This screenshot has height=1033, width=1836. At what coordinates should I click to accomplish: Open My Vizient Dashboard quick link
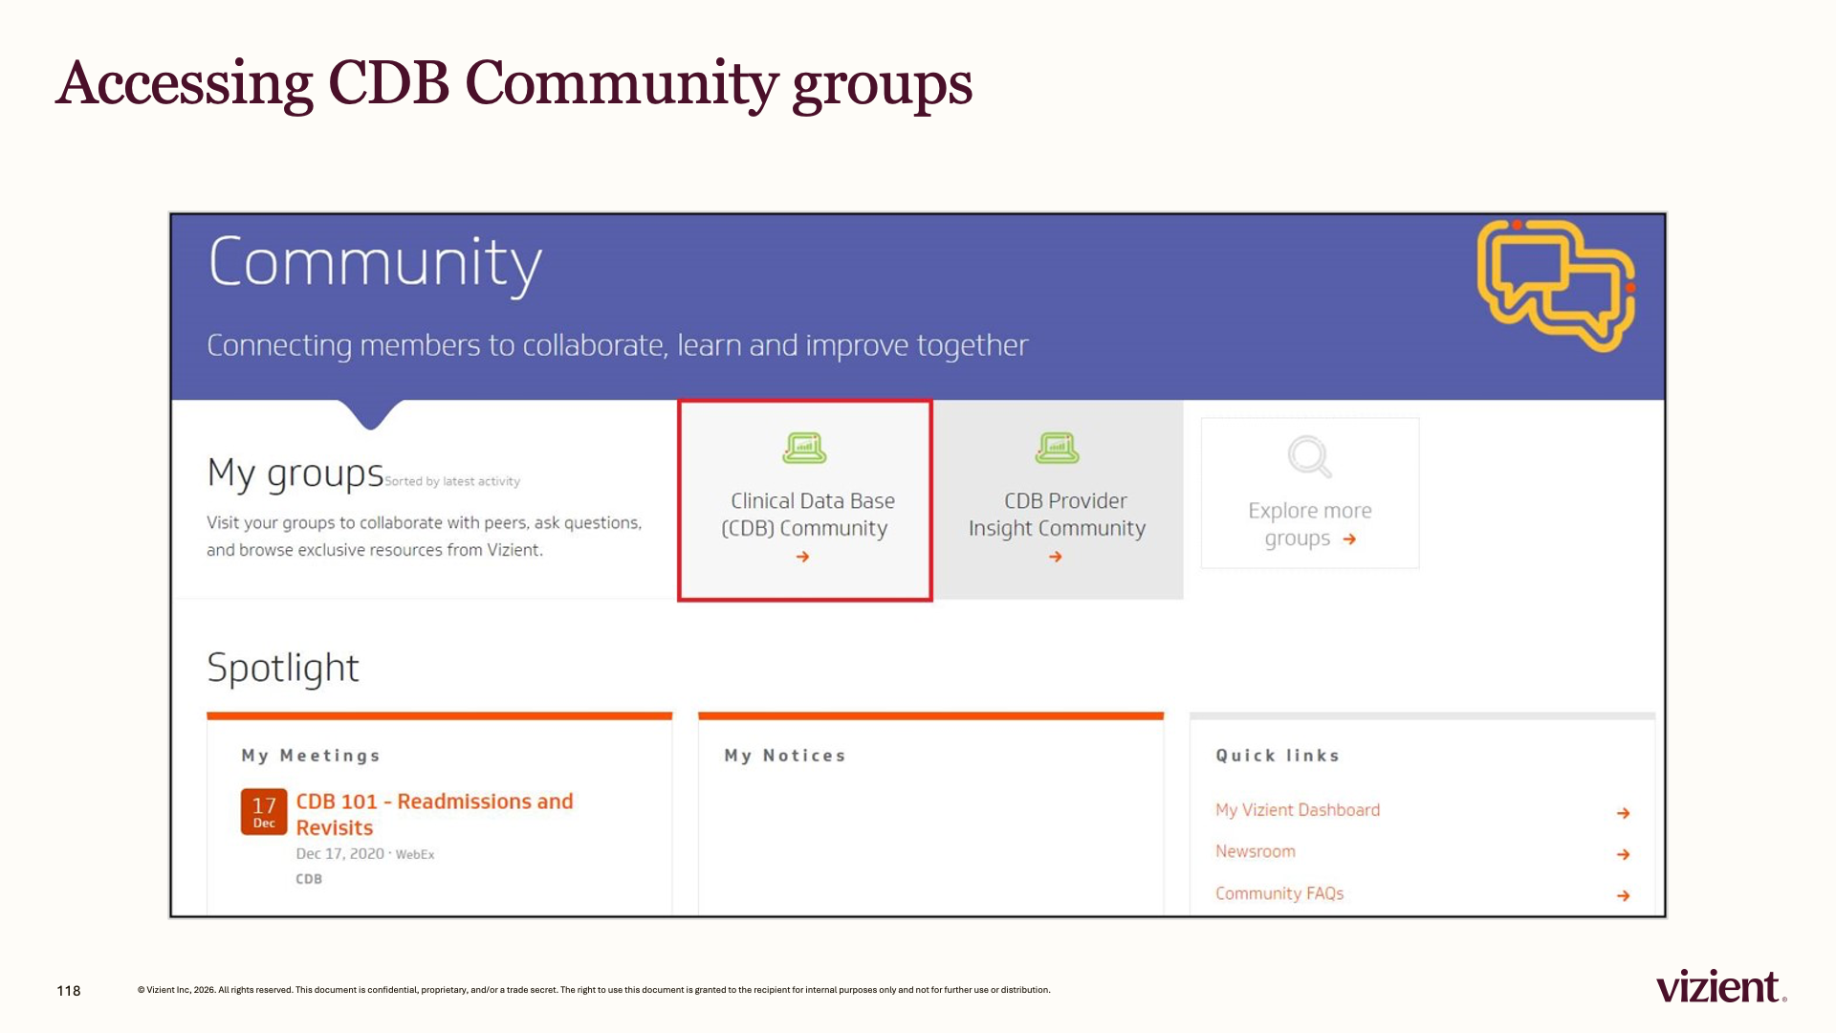click(1298, 810)
